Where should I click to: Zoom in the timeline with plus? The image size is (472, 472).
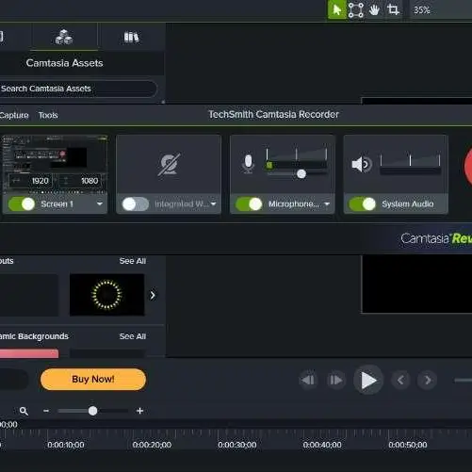[x=139, y=411]
